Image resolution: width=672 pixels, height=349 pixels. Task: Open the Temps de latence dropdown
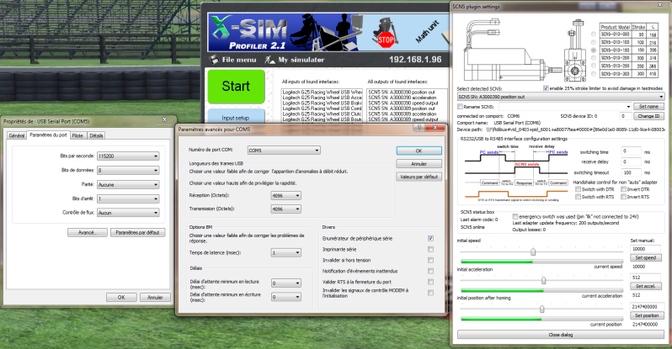[285, 252]
